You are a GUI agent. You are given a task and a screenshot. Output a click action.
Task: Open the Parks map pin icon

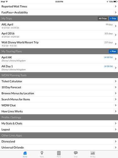coord(42,153)
